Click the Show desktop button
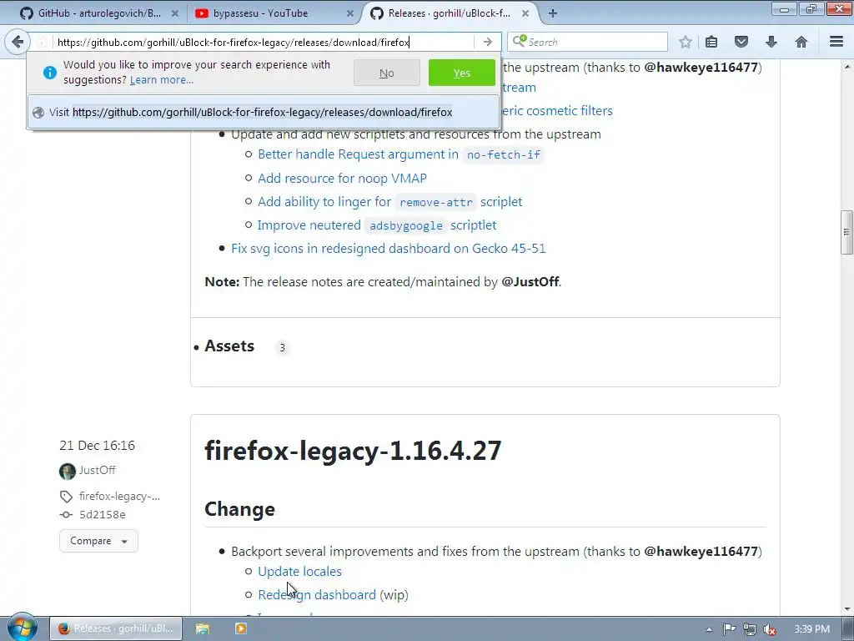Image resolution: width=854 pixels, height=641 pixels. click(x=847, y=628)
